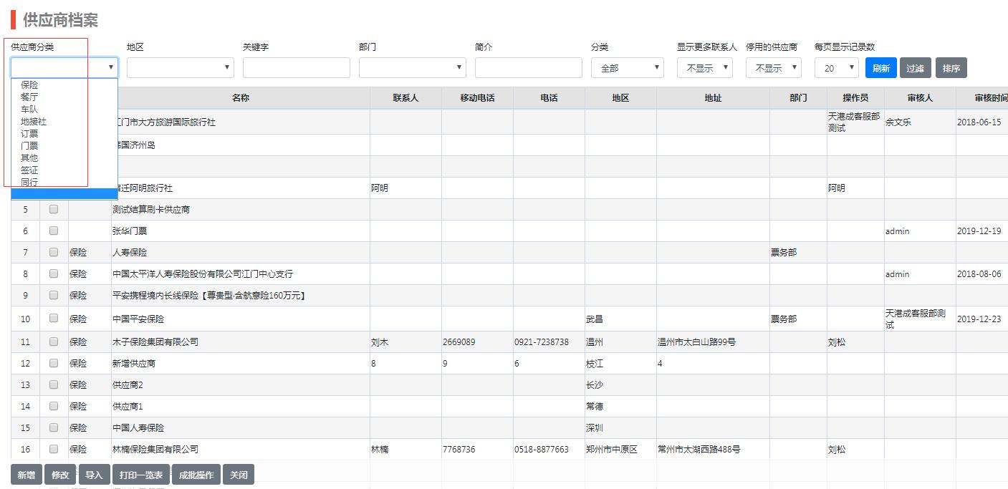Screen dimensions: 1008x489
Task: Click the supplier name 测试结算刷卡供应商
Action: (151, 210)
